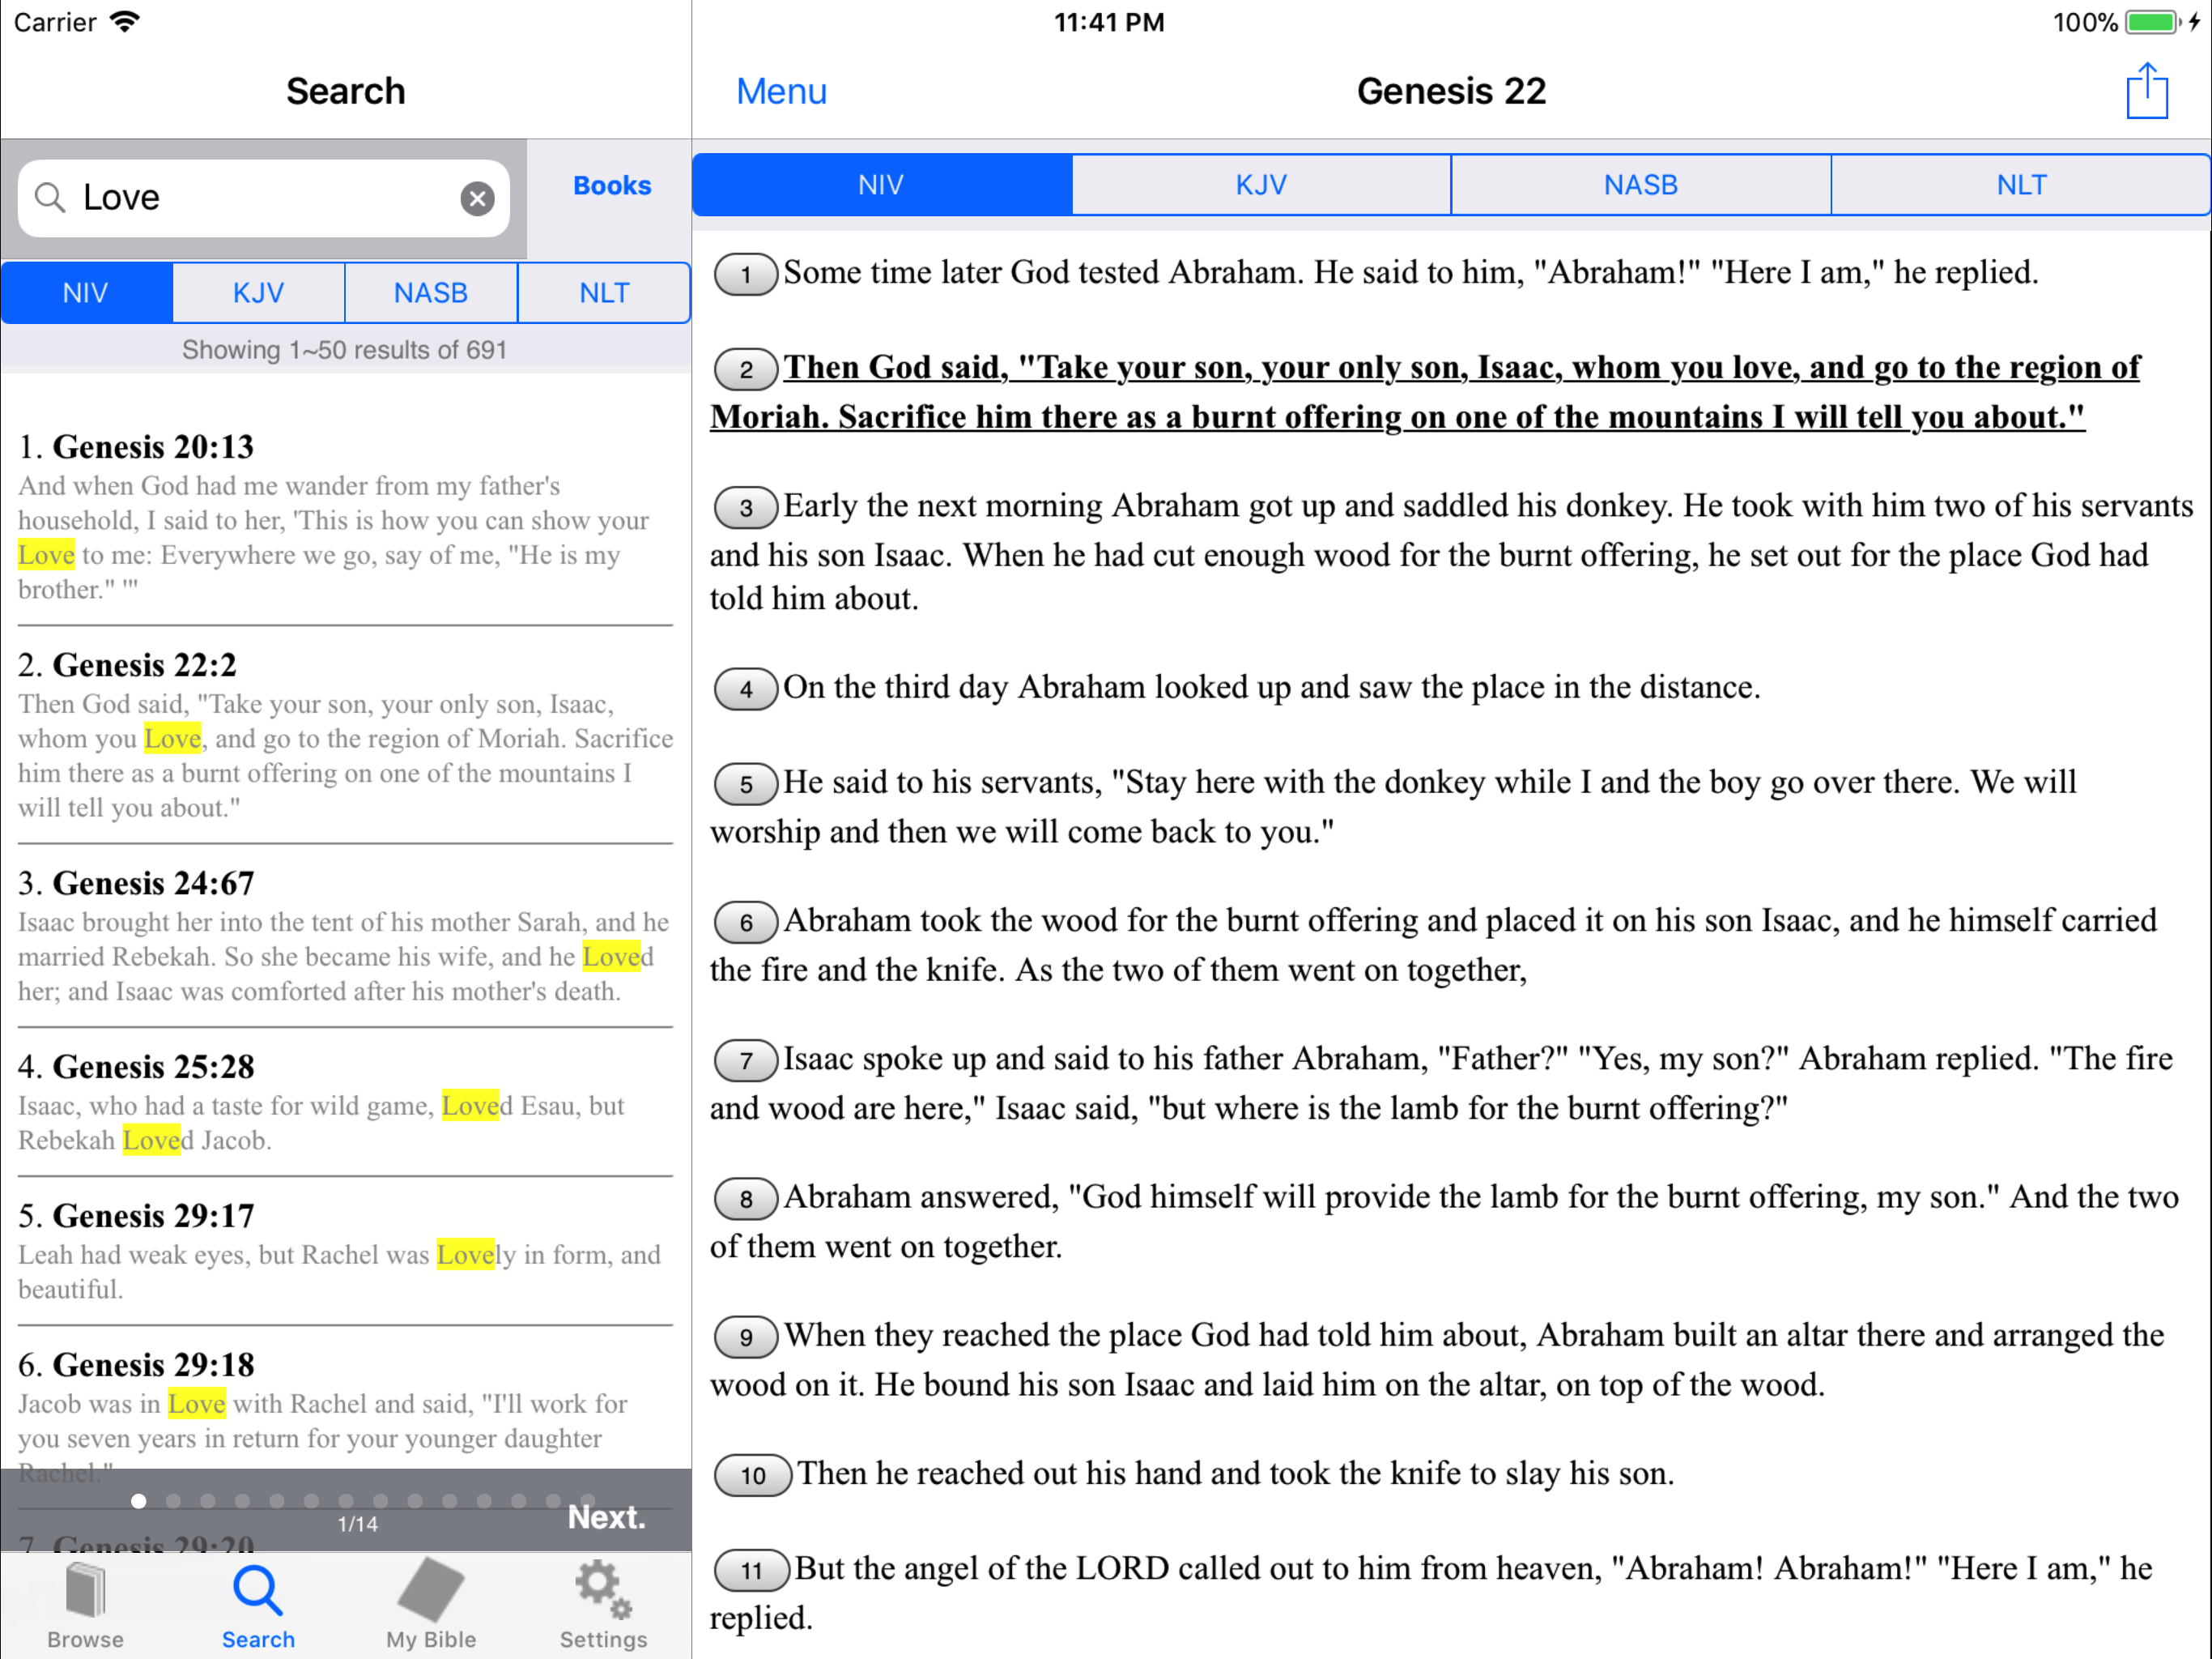Switch search results to NIV version
Screen dimensions: 2212x1659
tap(86, 293)
